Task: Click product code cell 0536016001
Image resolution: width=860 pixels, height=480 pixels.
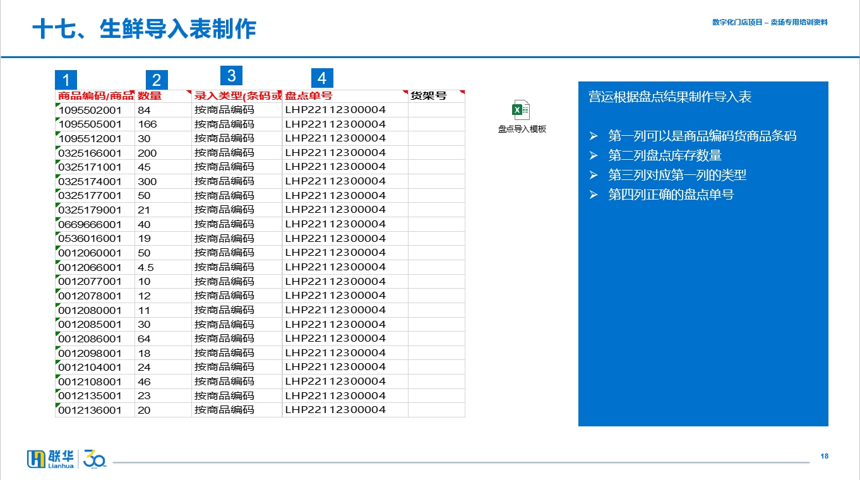Action: [x=95, y=239]
